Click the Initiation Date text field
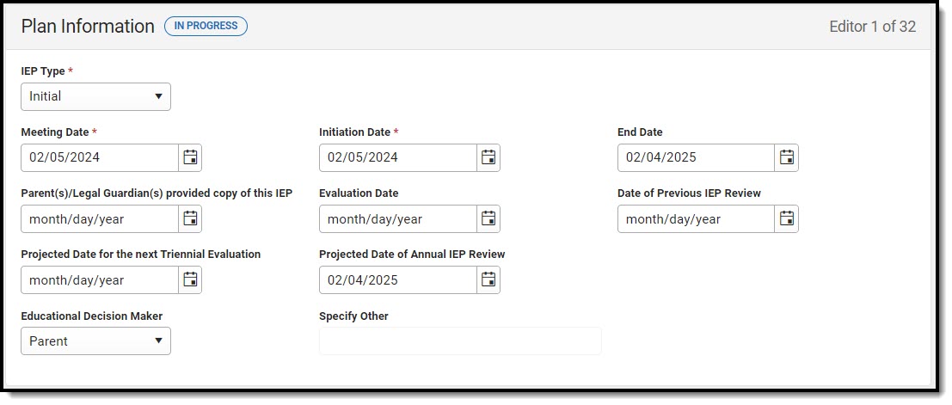Image resolution: width=952 pixels, height=405 pixels. click(x=398, y=158)
